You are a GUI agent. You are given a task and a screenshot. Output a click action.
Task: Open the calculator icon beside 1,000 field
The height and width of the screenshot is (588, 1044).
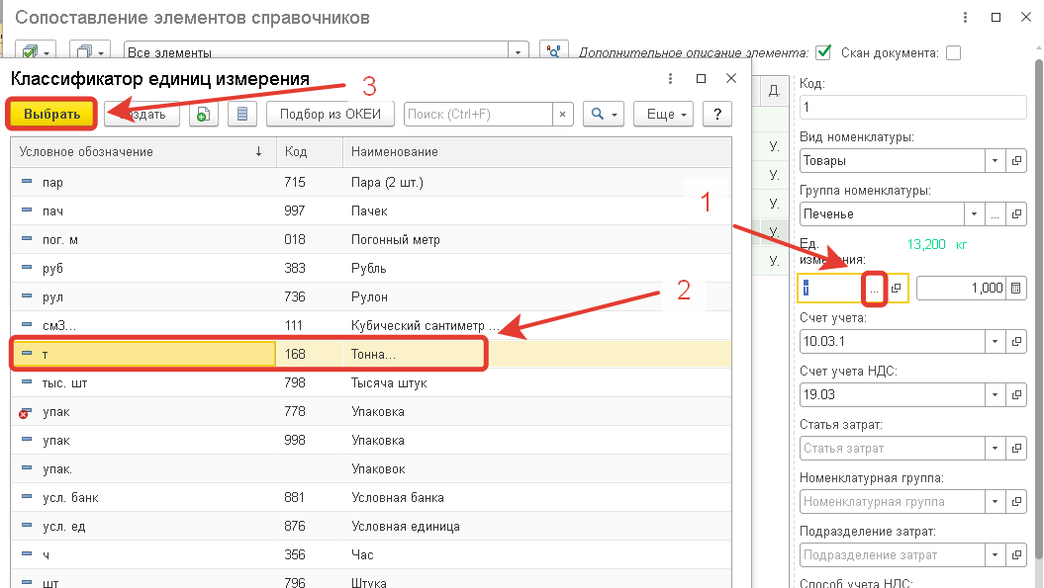click(x=1016, y=288)
